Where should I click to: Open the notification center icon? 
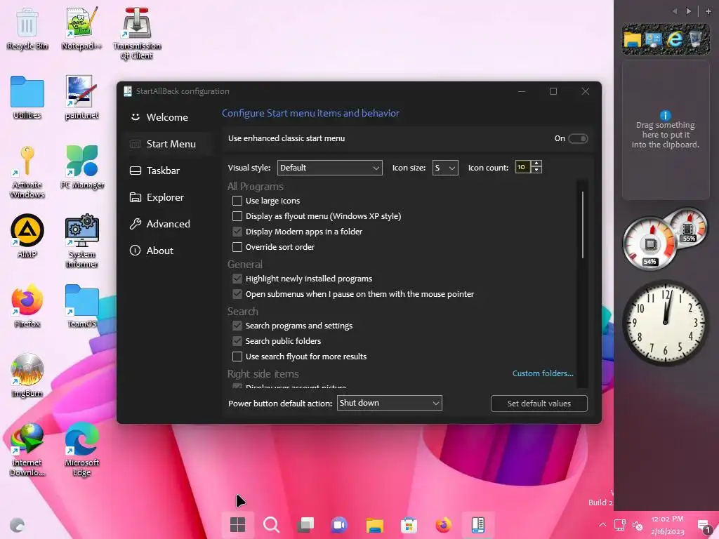coord(704,526)
